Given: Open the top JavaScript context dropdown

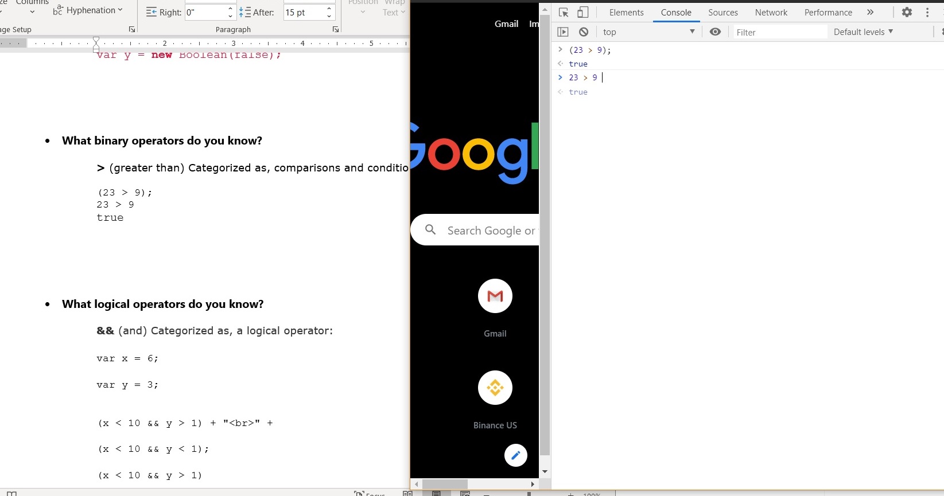Looking at the screenshot, I should tap(648, 32).
